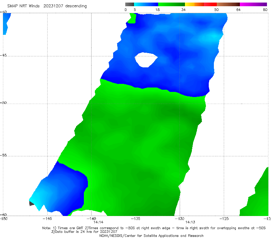
Task: Click the NOAA/NESDIS Center for Satellite Applications credit
Action: click(151, 236)
